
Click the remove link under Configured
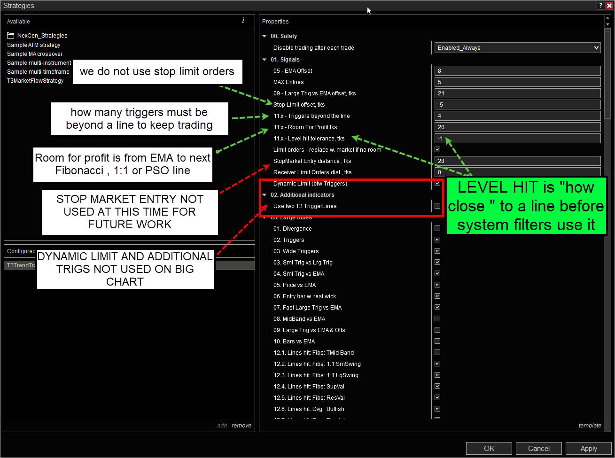(241, 426)
